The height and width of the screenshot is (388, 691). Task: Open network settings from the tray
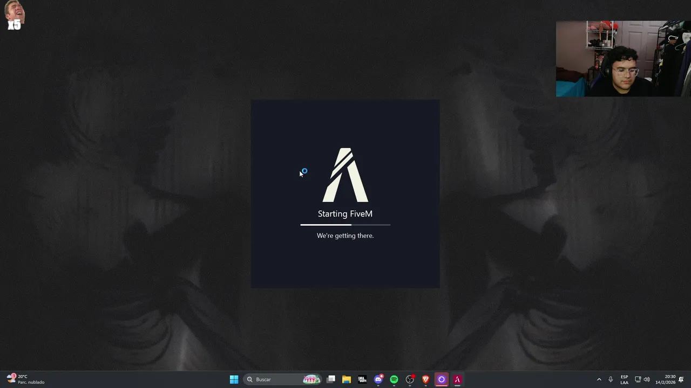(x=638, y=379)
